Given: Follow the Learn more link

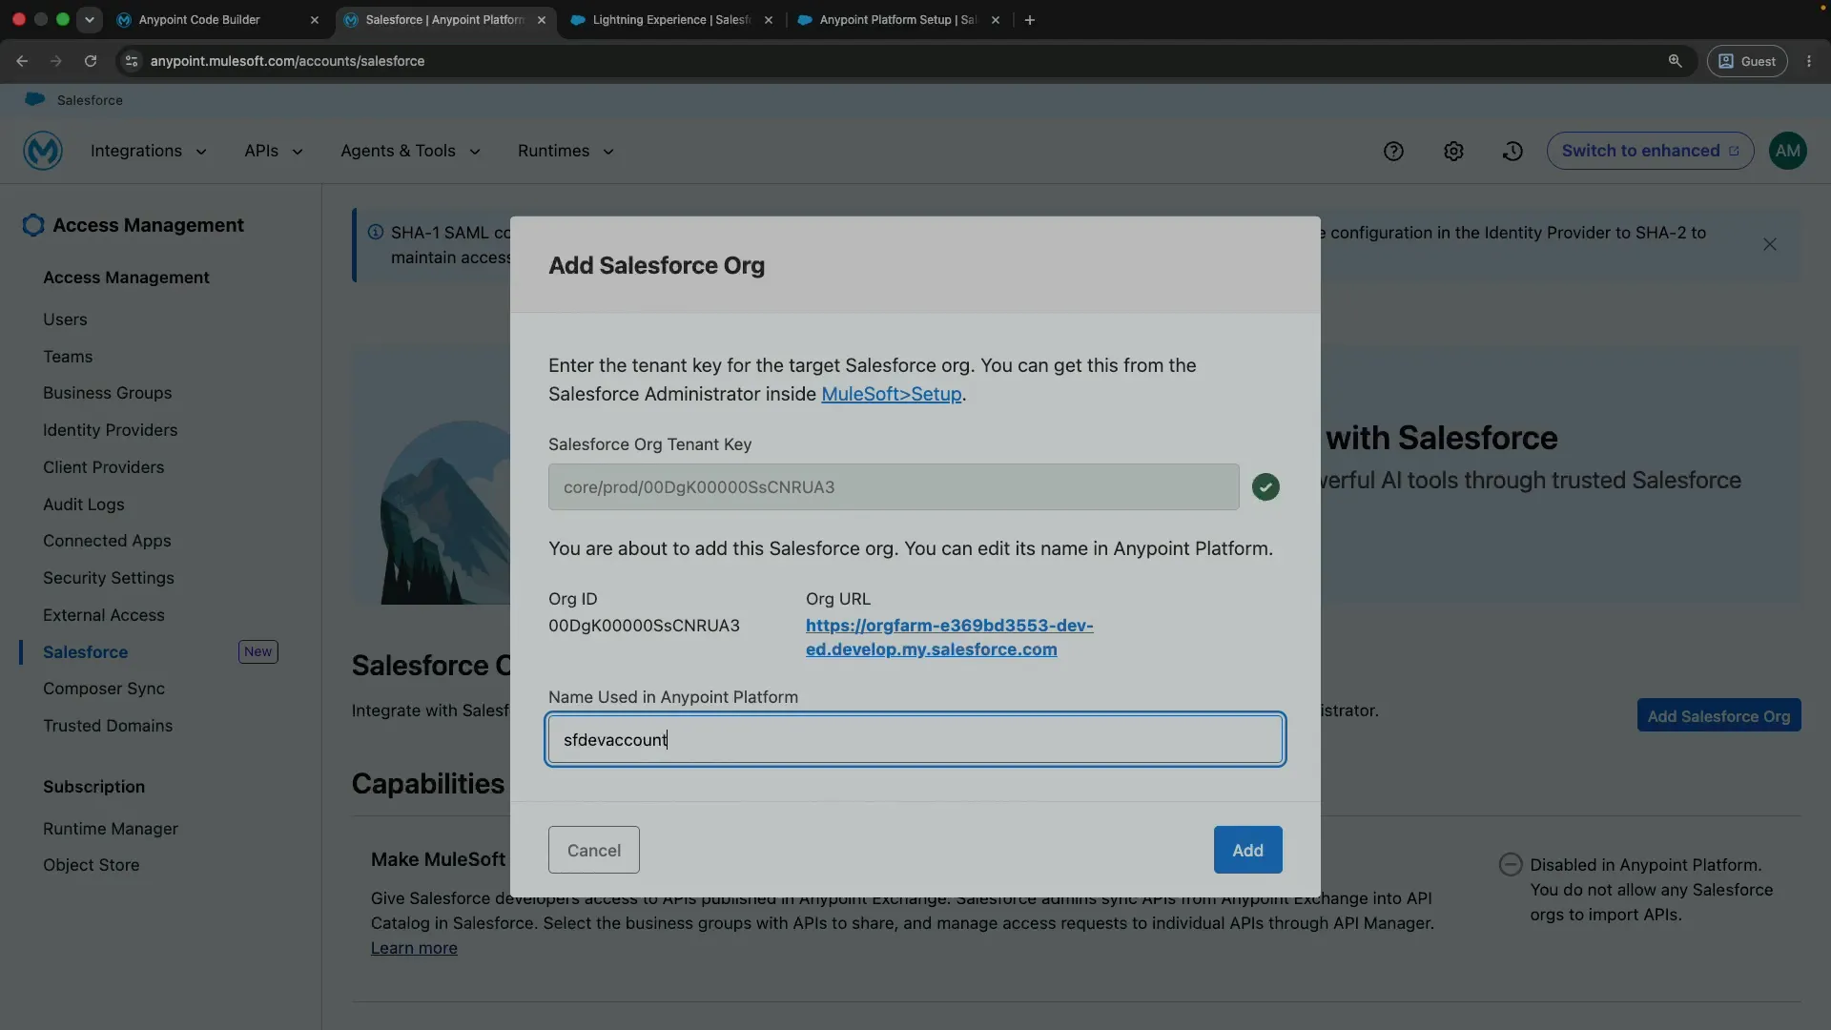Looking at the screenshot, I should pos(414,948).
